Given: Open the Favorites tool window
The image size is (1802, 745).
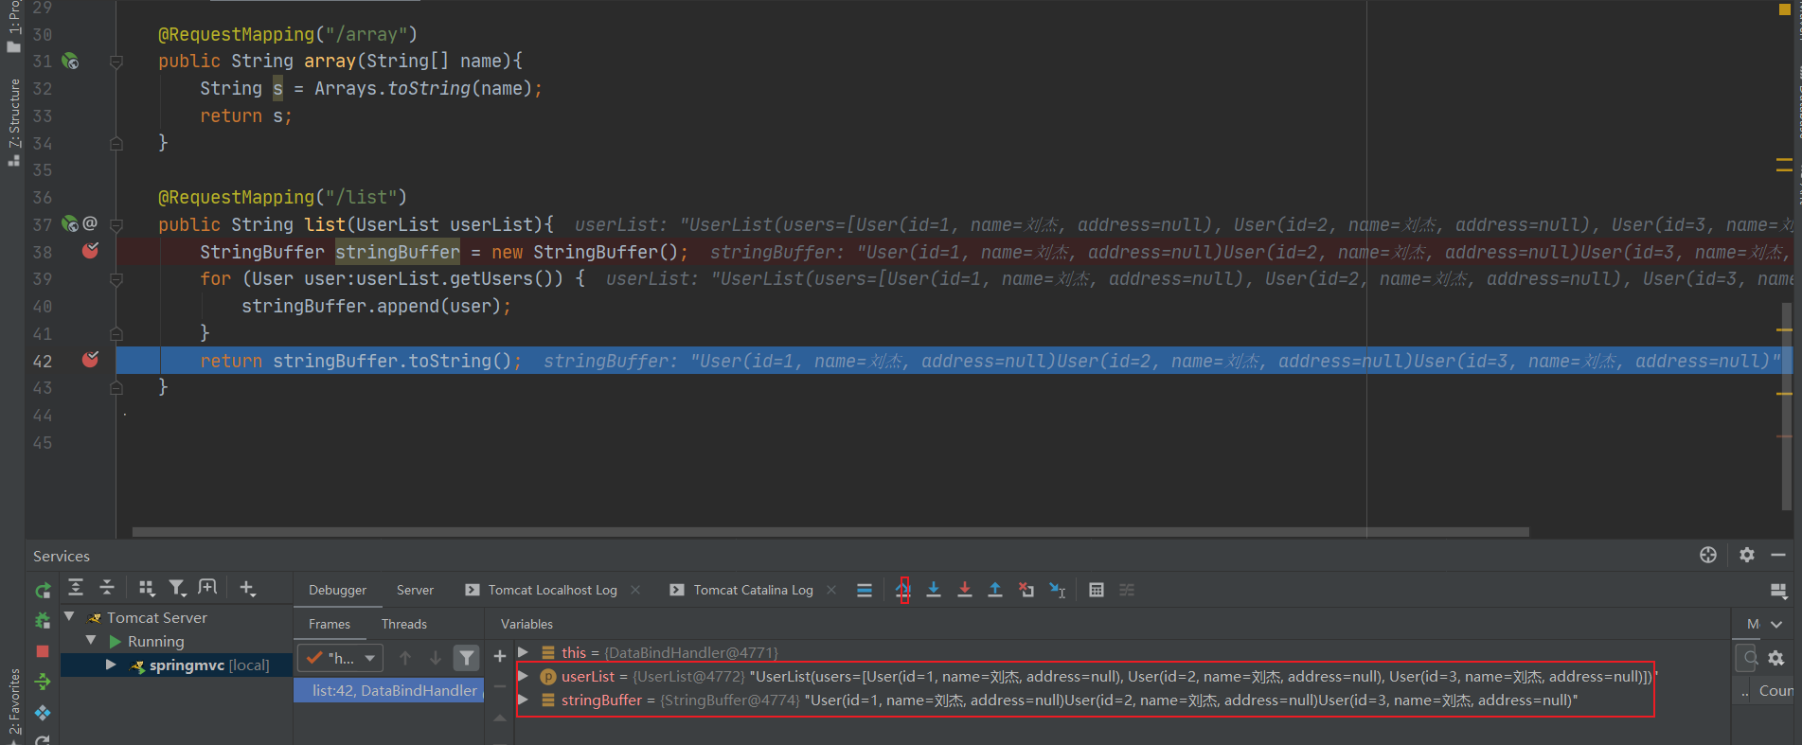Looking at the screenshot, I should click(x=13, y=701).
